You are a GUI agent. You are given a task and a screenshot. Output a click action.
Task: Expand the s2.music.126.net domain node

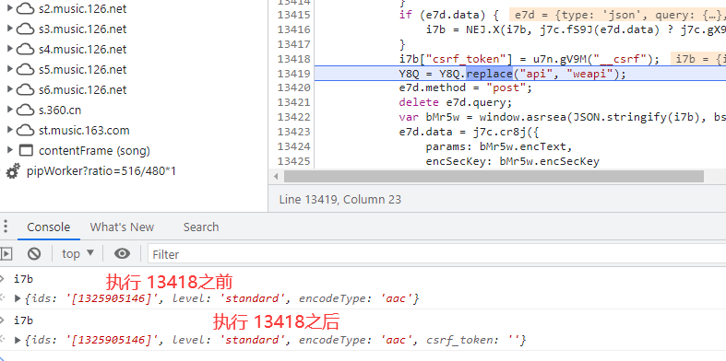tap(9, 8)
